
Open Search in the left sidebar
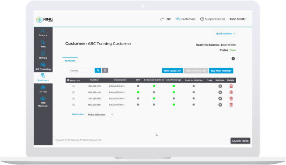[x=43, y=33]
